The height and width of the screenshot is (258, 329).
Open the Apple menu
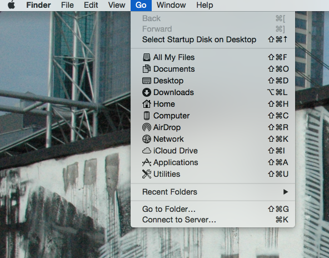(x=11, y=5)
